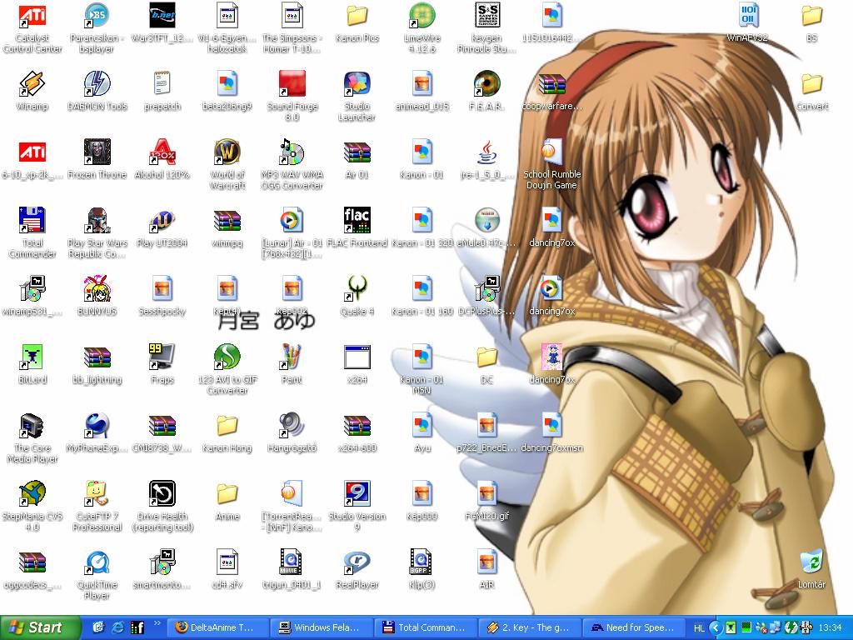Open the Sound Forge 8.0 icon

click(292, 84)
